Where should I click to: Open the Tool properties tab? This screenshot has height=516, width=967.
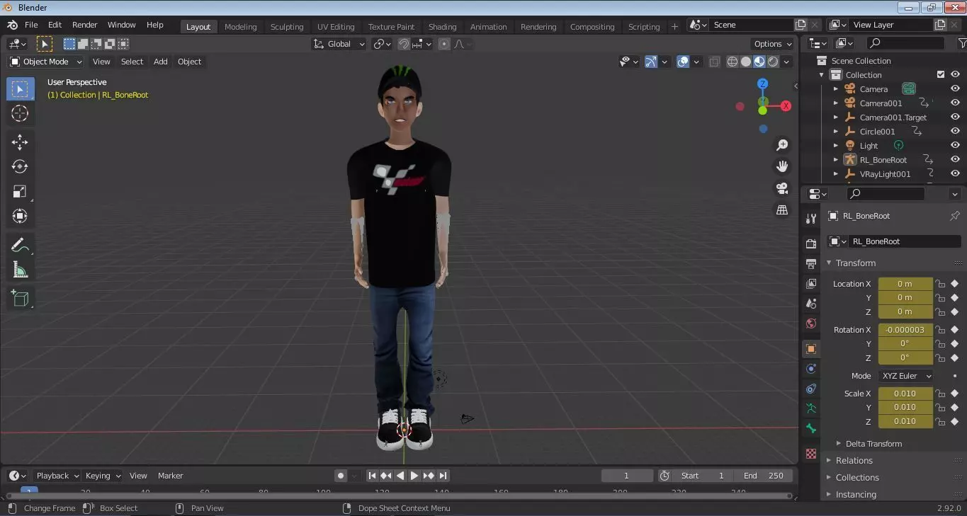[x=811, y=219]
